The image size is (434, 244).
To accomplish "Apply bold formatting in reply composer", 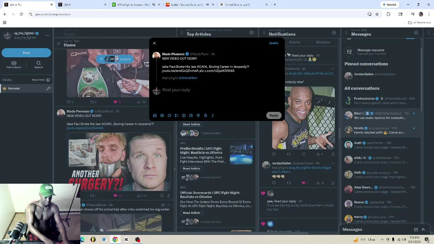I will (x=205, y=116).
